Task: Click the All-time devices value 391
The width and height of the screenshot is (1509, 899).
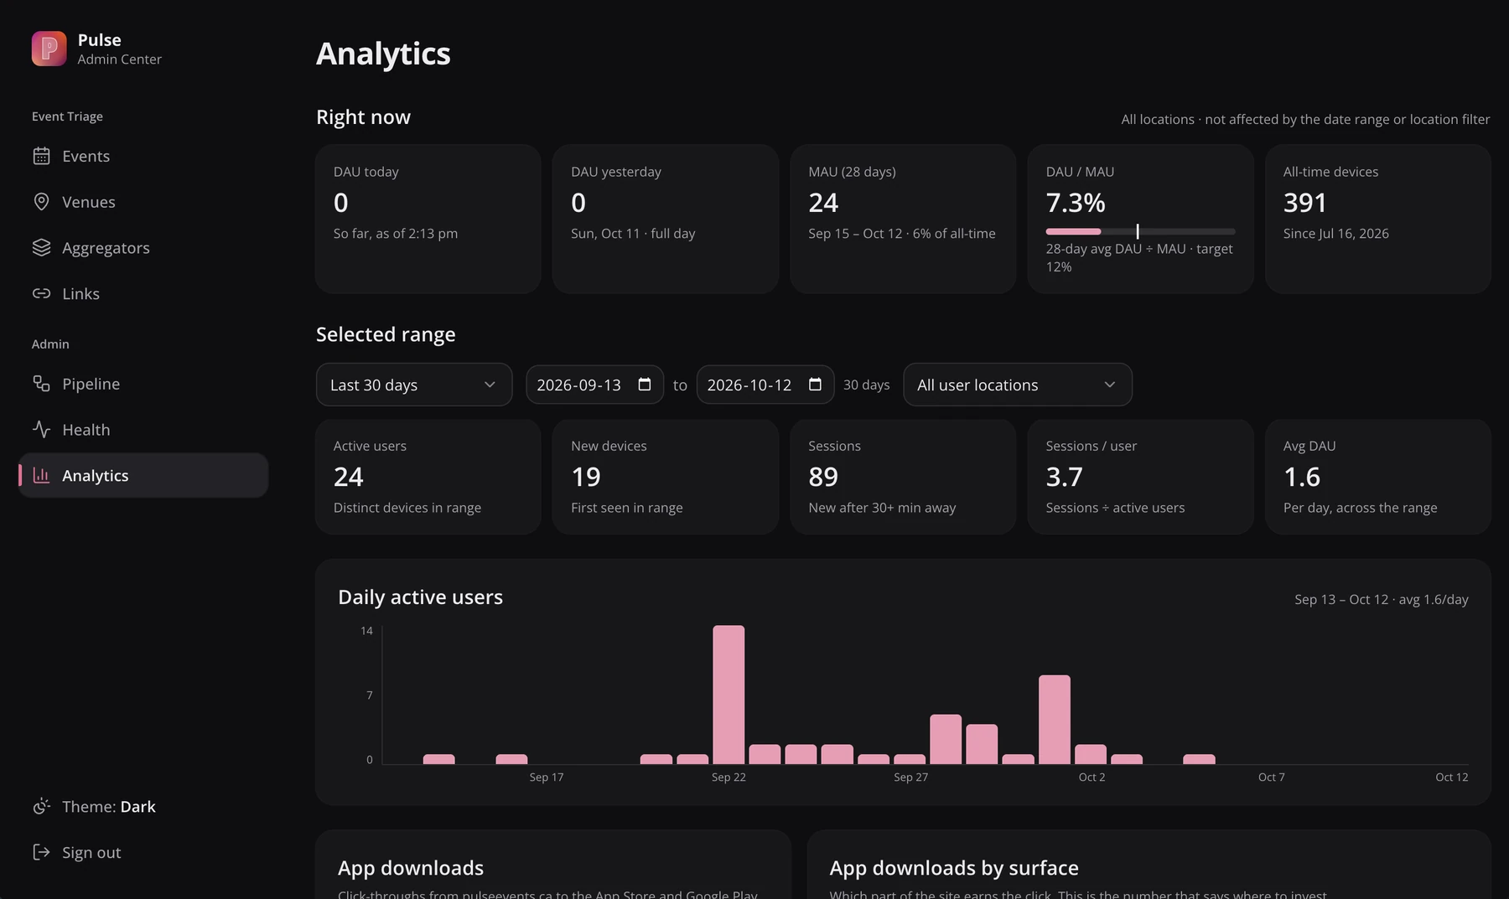Action: pyautogui.click(x=1305, y=203)
